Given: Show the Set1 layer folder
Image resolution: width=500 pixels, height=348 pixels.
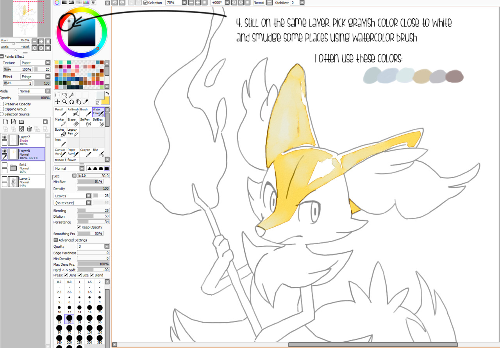Looking at the screenshot, I should point(5,165).
